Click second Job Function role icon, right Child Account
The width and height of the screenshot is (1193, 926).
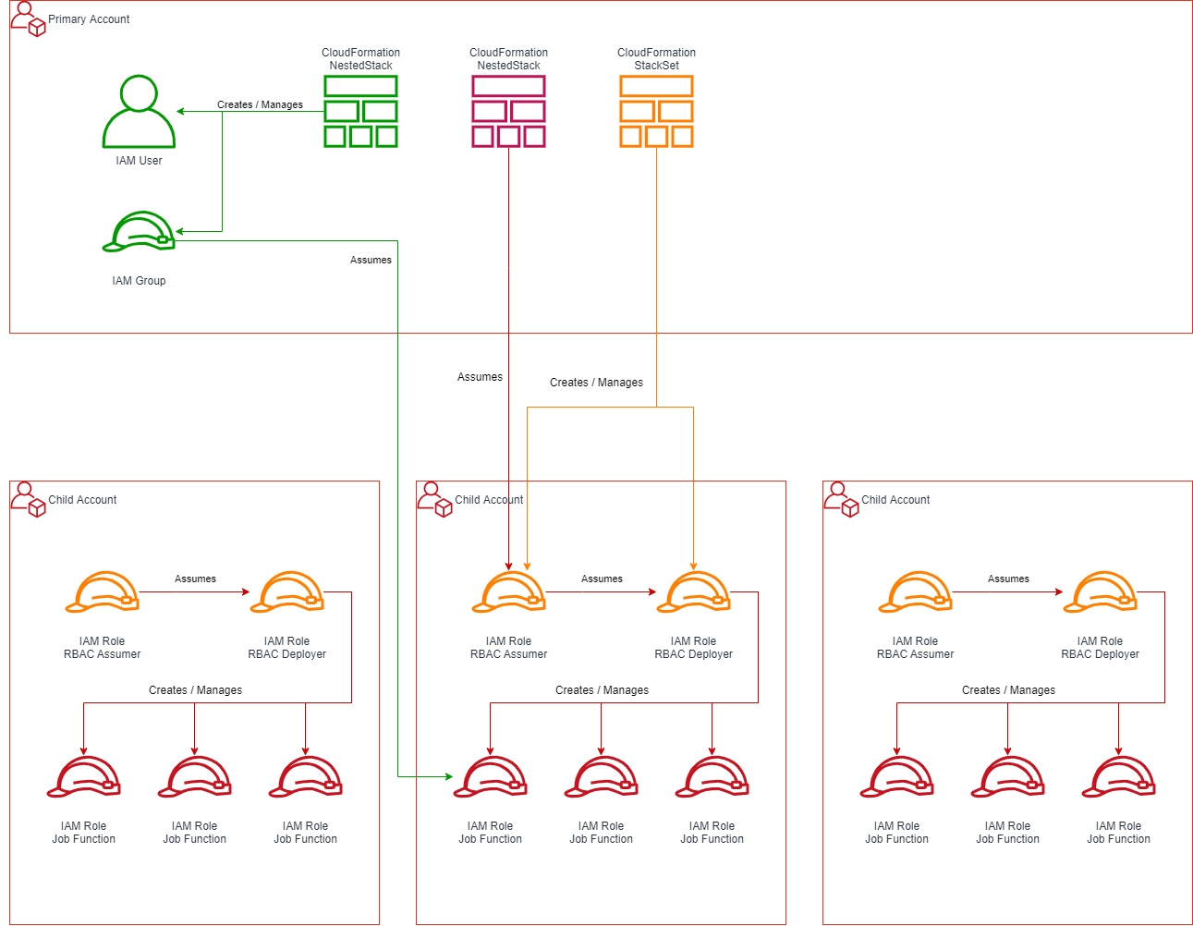click(1007, 776)
